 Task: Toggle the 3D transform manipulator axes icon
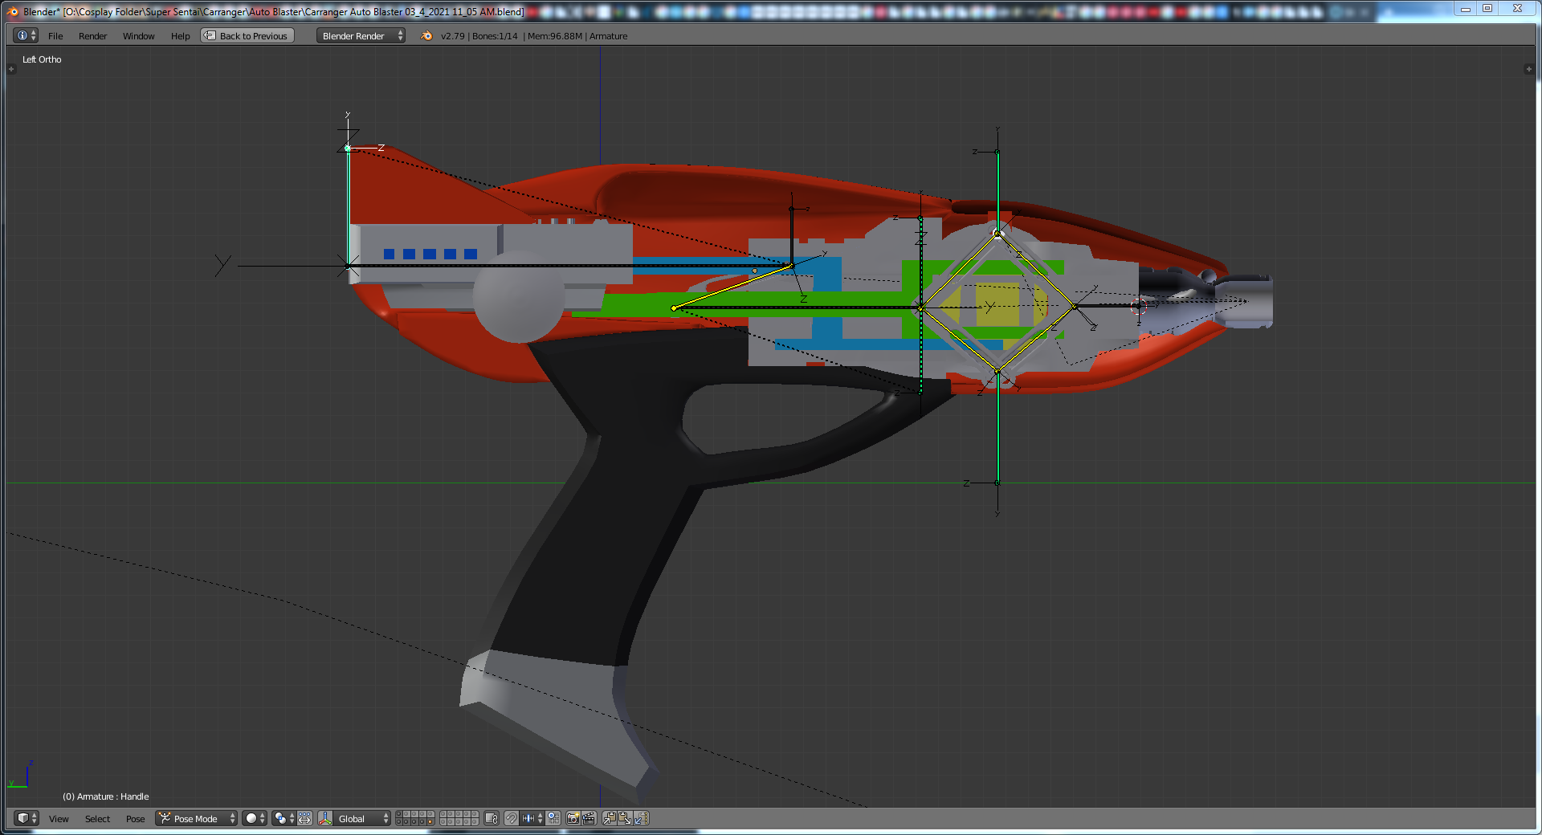click(325, 818)
